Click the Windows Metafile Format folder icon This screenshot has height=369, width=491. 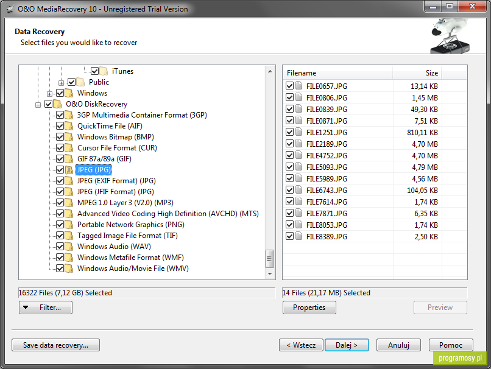69,258
